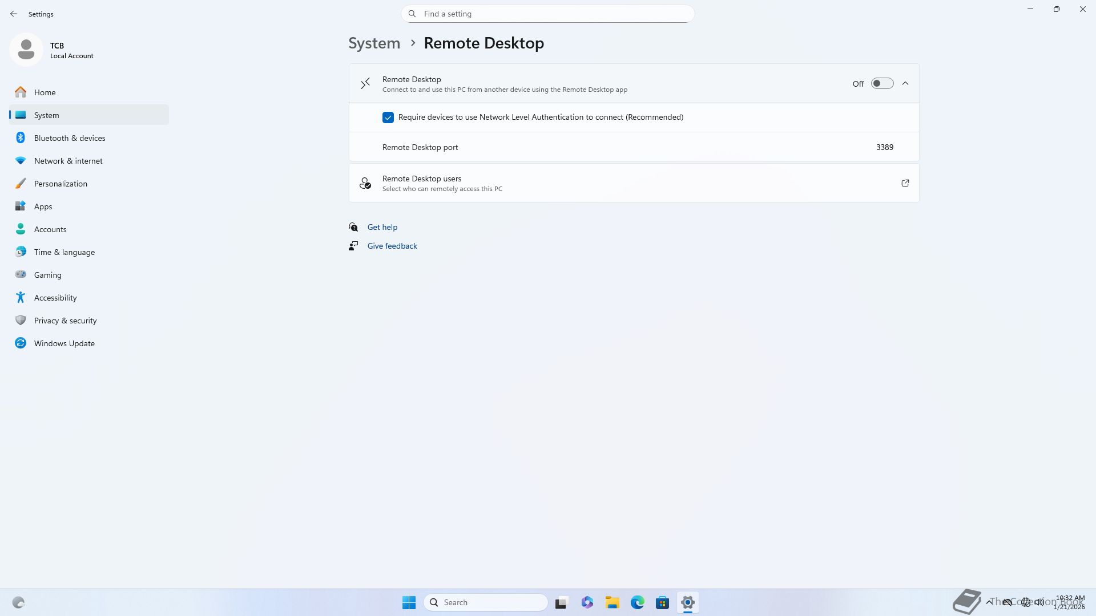Go to Network & internet settings
The height and width of the screenshot is (616, 1096).
[x=68, y=161]
